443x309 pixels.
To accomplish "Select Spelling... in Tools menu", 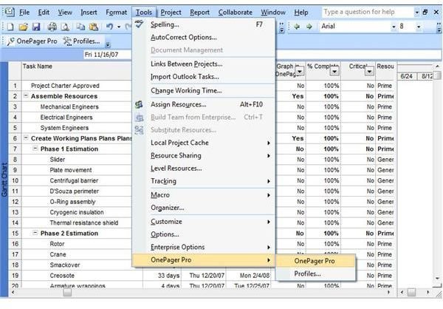I will (204, 24).
